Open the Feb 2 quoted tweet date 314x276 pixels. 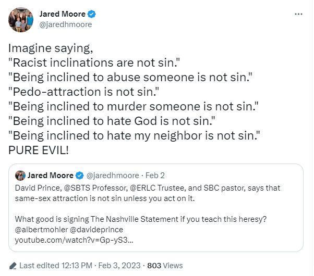(x=155, y=175)
